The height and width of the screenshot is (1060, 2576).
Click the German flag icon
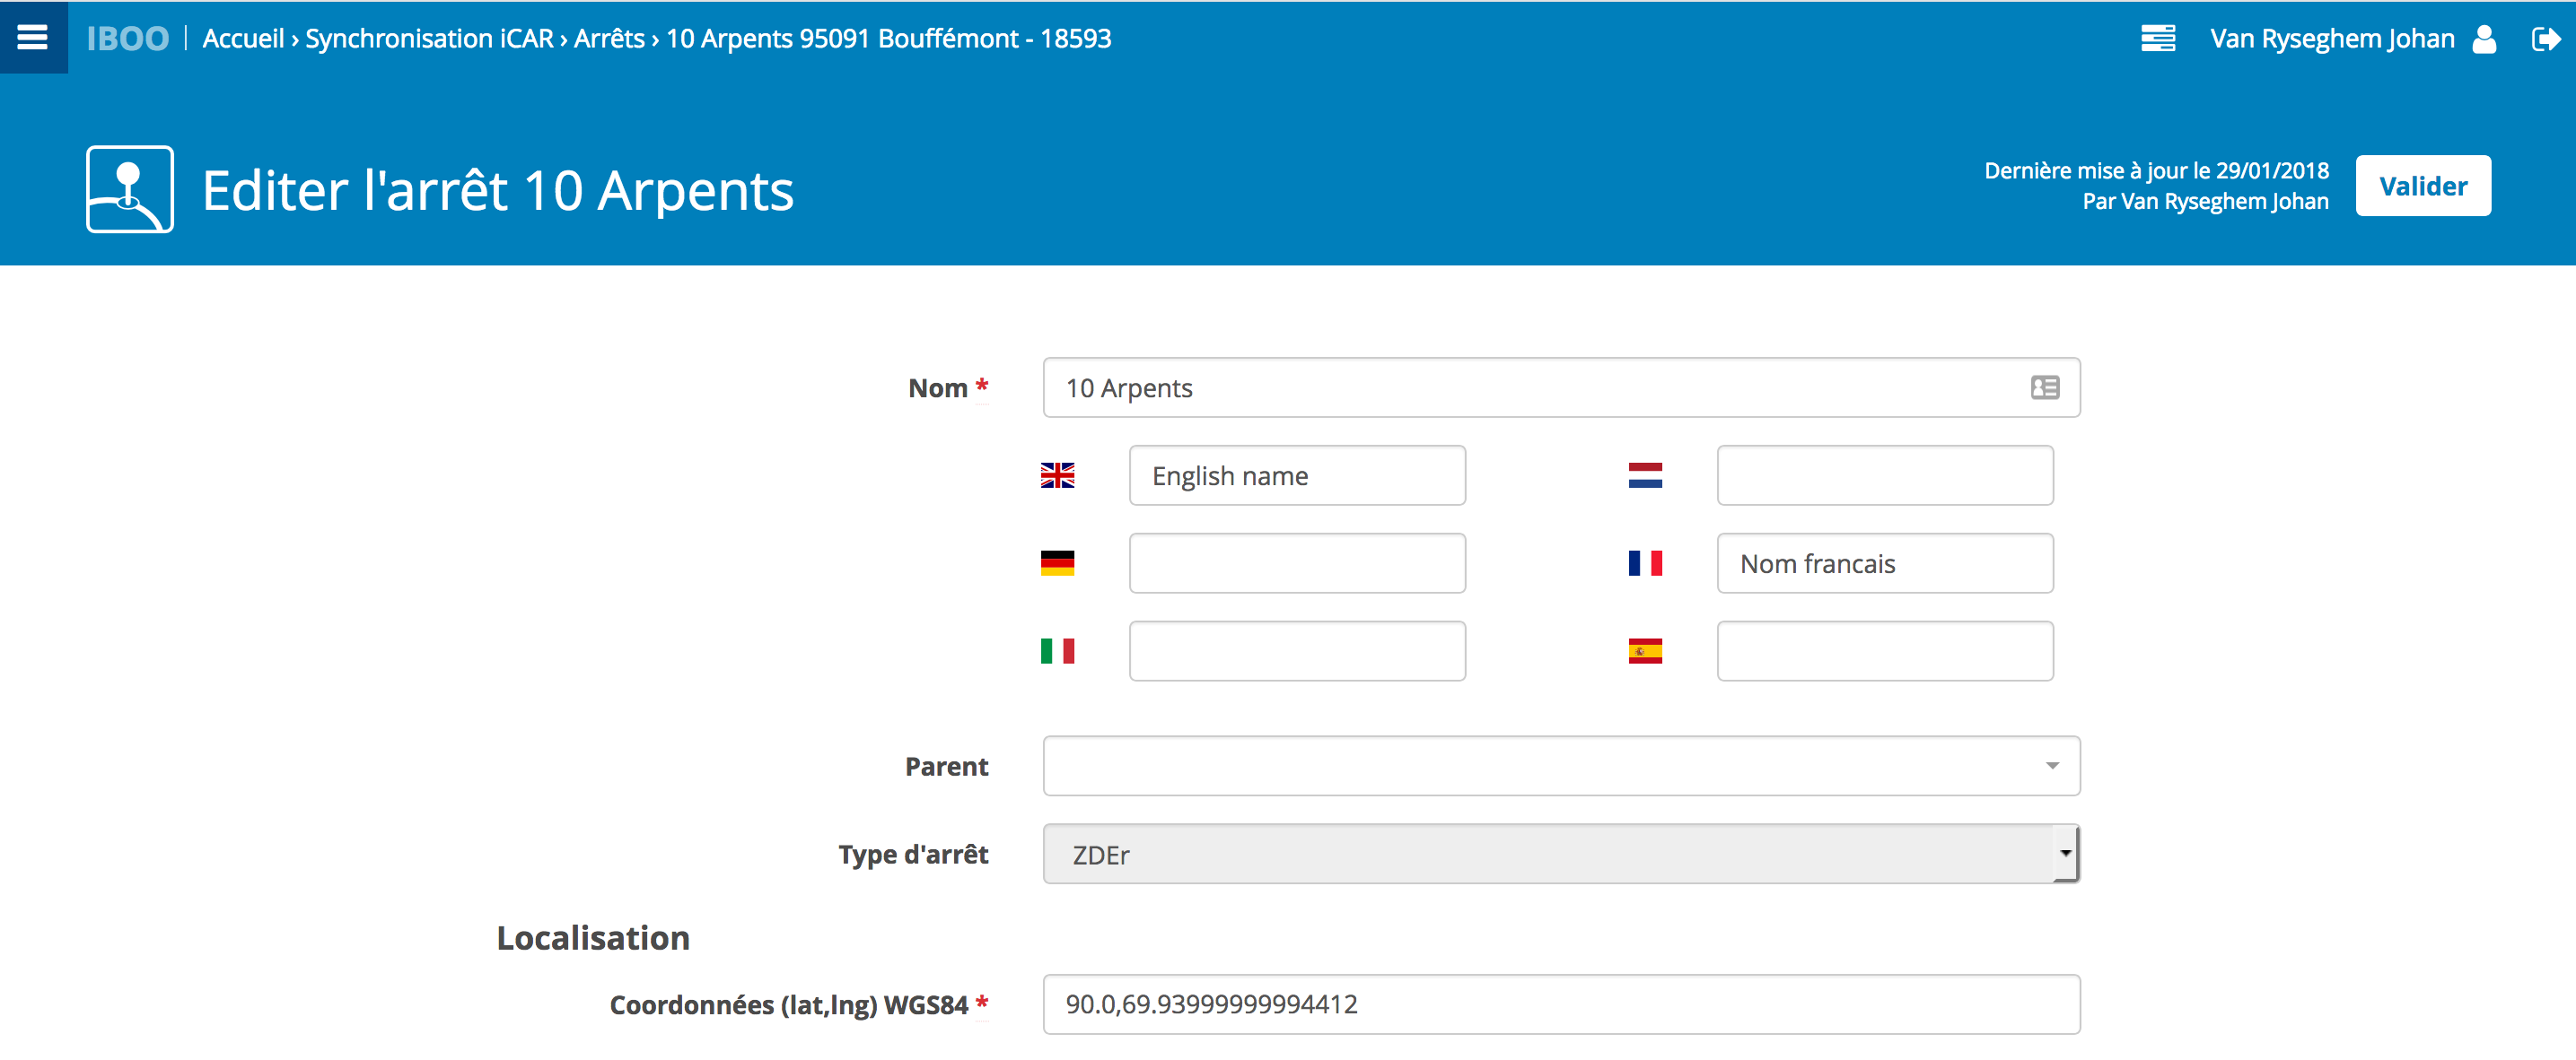[x=1057, y=563]
